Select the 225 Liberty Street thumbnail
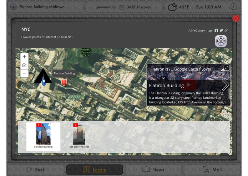 tap(79, 136)
